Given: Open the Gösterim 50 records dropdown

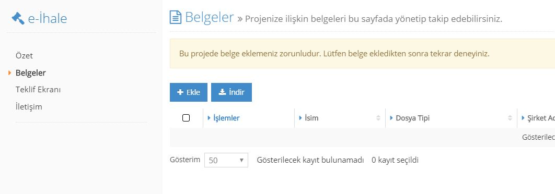Looking at the screenshot, I should [x=226, y=160].
